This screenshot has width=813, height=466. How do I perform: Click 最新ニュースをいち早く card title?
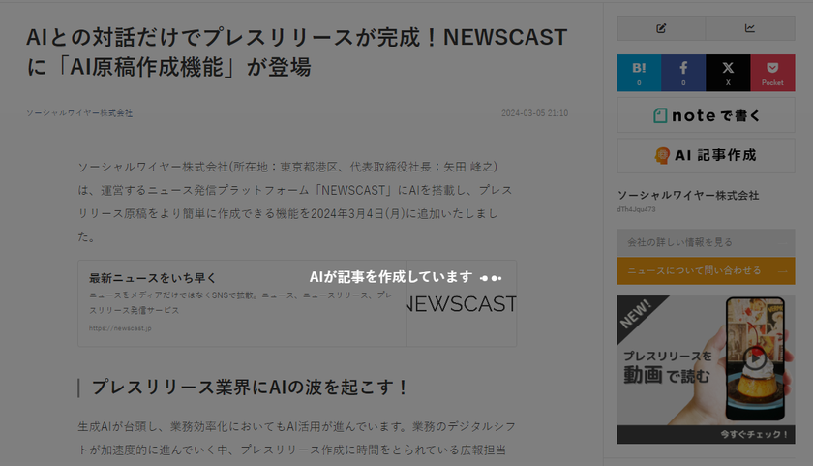click(x=153, y=278)
